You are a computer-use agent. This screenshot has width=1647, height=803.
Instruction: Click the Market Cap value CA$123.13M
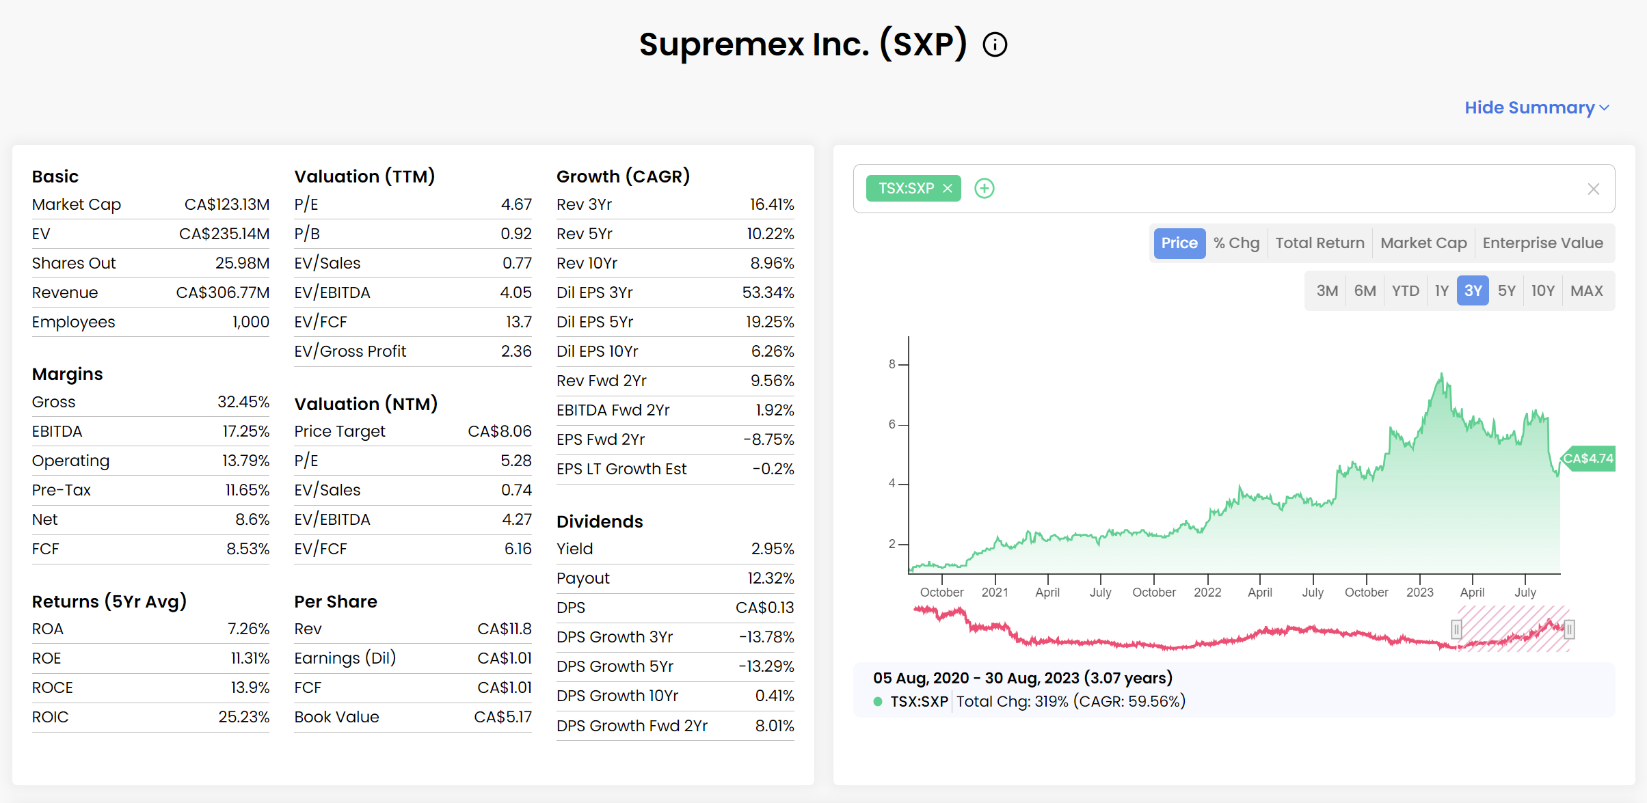tap(227, 205)
